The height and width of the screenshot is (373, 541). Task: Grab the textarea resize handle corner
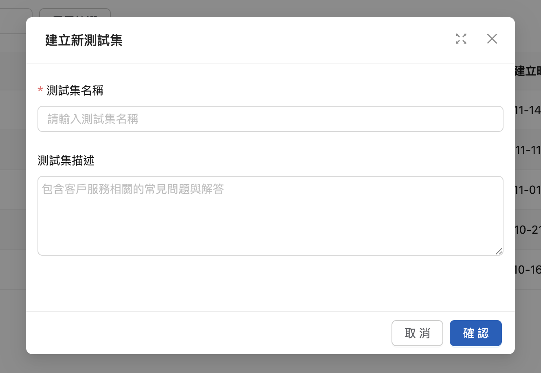(499, 251)
